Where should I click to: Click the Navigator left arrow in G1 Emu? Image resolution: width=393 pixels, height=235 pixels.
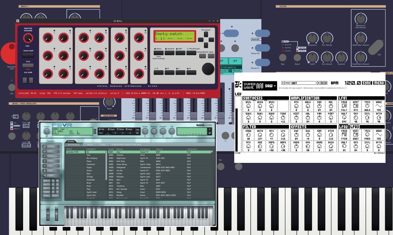[x=201, y=40]
